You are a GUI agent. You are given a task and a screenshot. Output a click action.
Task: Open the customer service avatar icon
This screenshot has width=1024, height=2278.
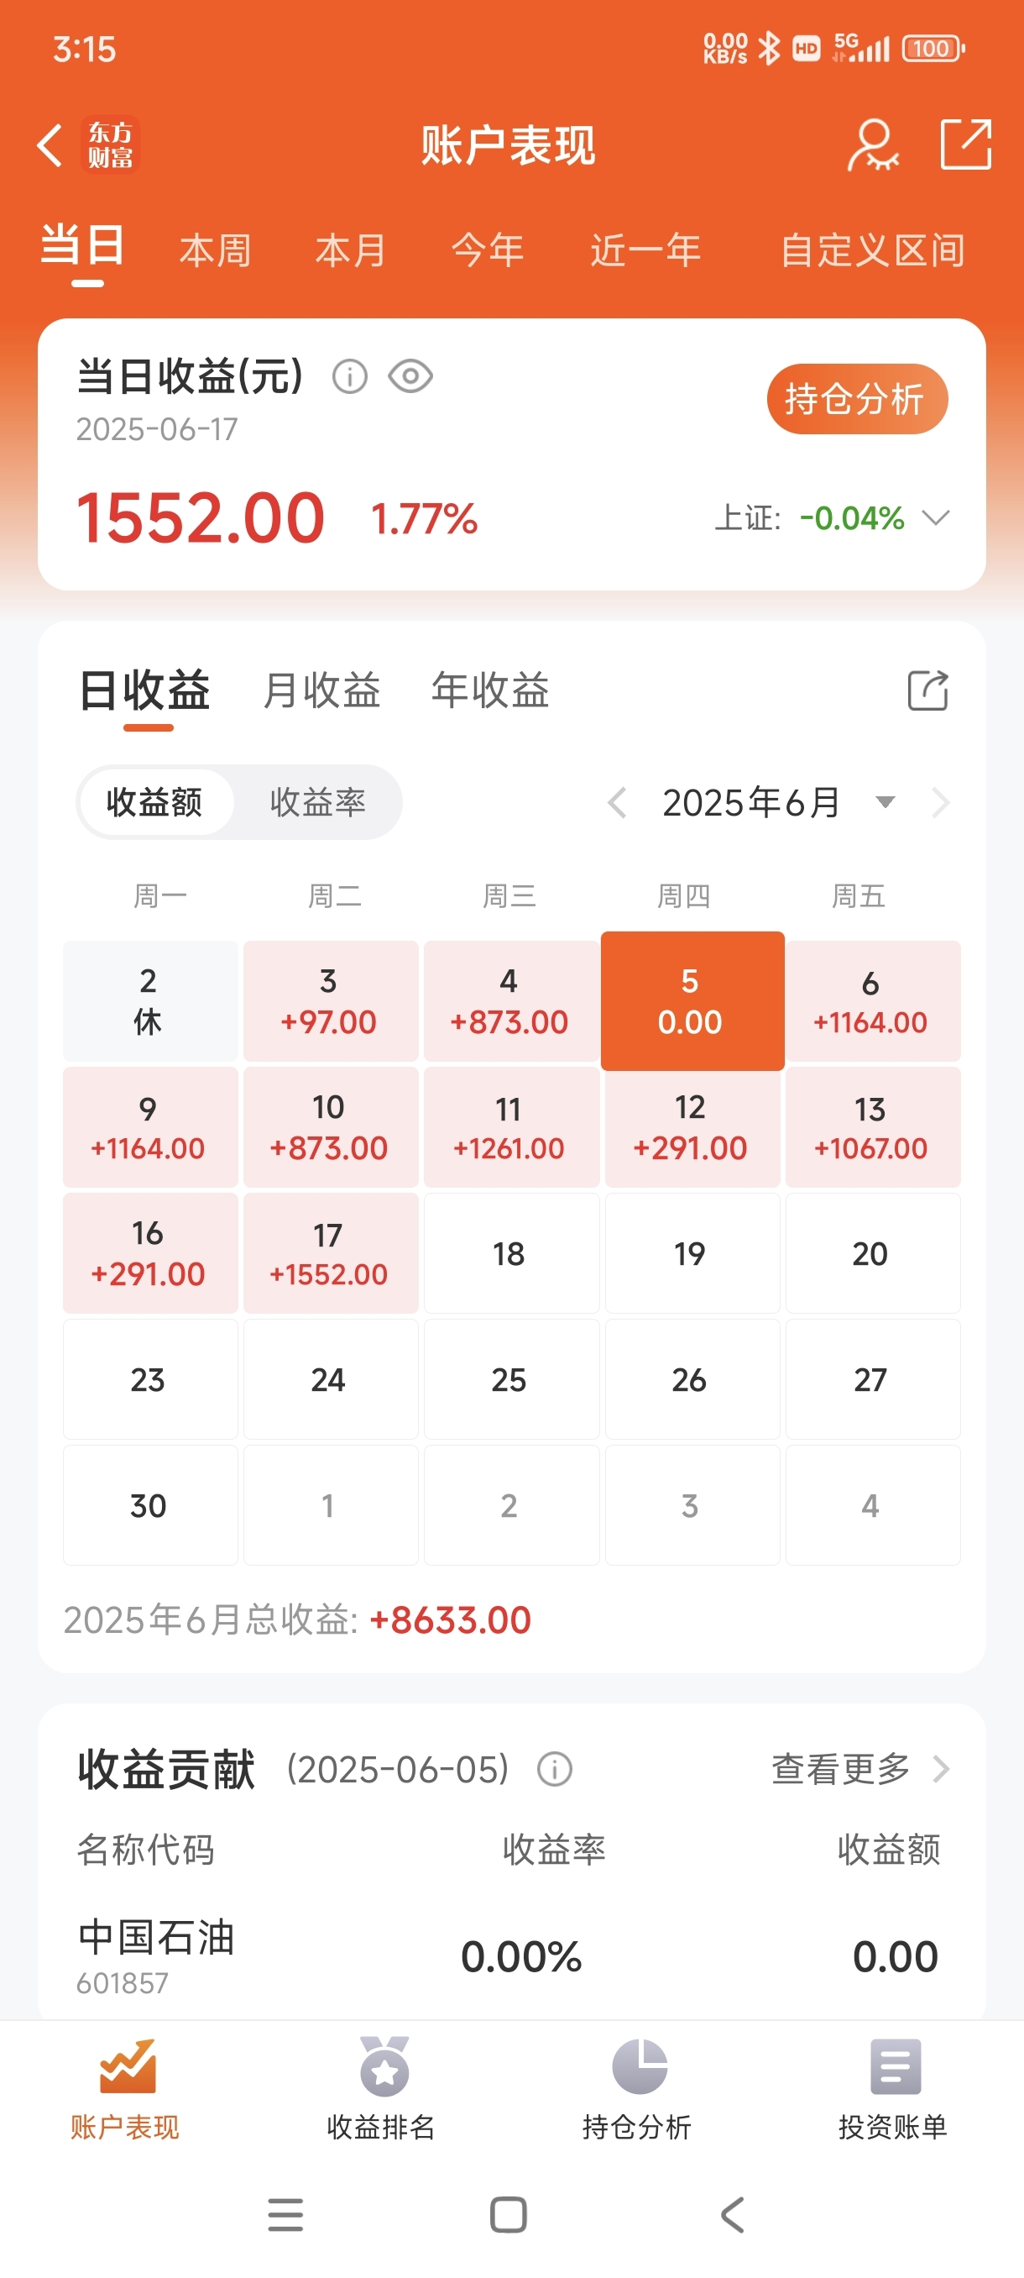coord(873,145)
